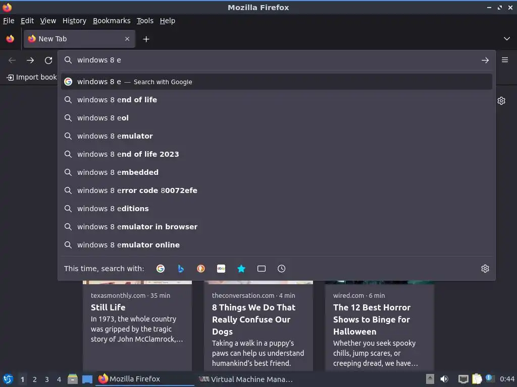Choose suggestion 'windows 8 emulator in browser'

(x=276, y=227)
